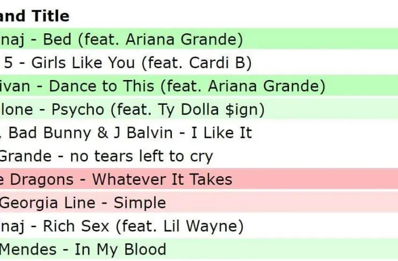Click the 'and Title' column header
This screenshot has height=261, width=398.
(34, 16)
